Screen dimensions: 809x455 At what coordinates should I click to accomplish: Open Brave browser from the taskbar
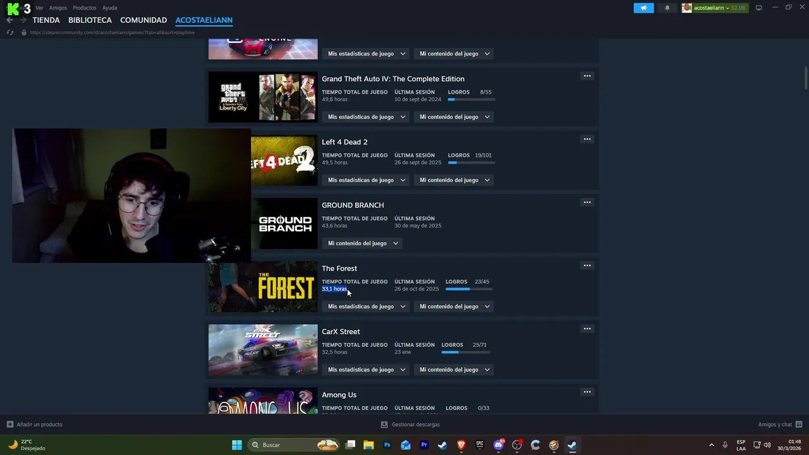click(x=461, y=445)
